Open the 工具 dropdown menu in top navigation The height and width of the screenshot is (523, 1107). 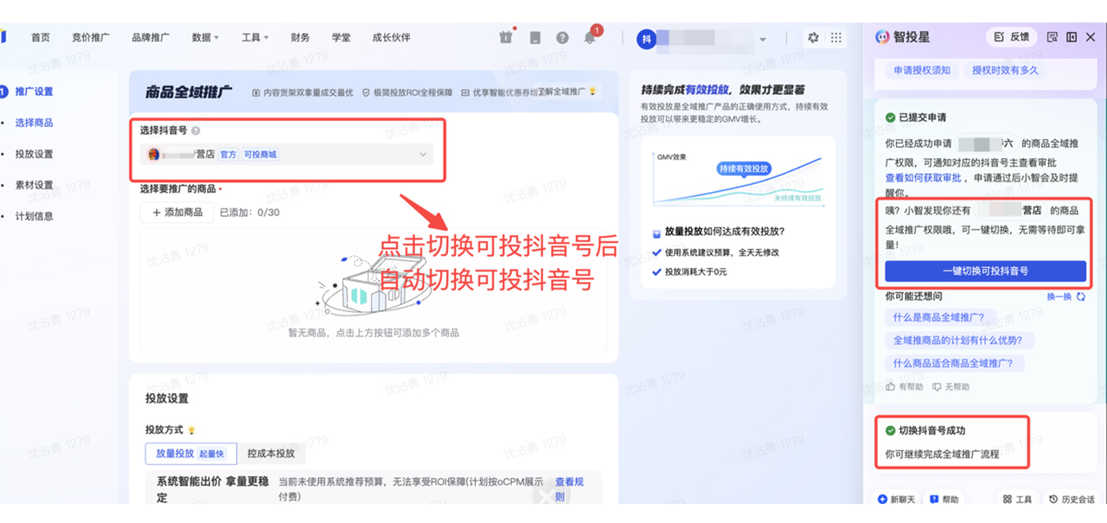coord(255,38)
